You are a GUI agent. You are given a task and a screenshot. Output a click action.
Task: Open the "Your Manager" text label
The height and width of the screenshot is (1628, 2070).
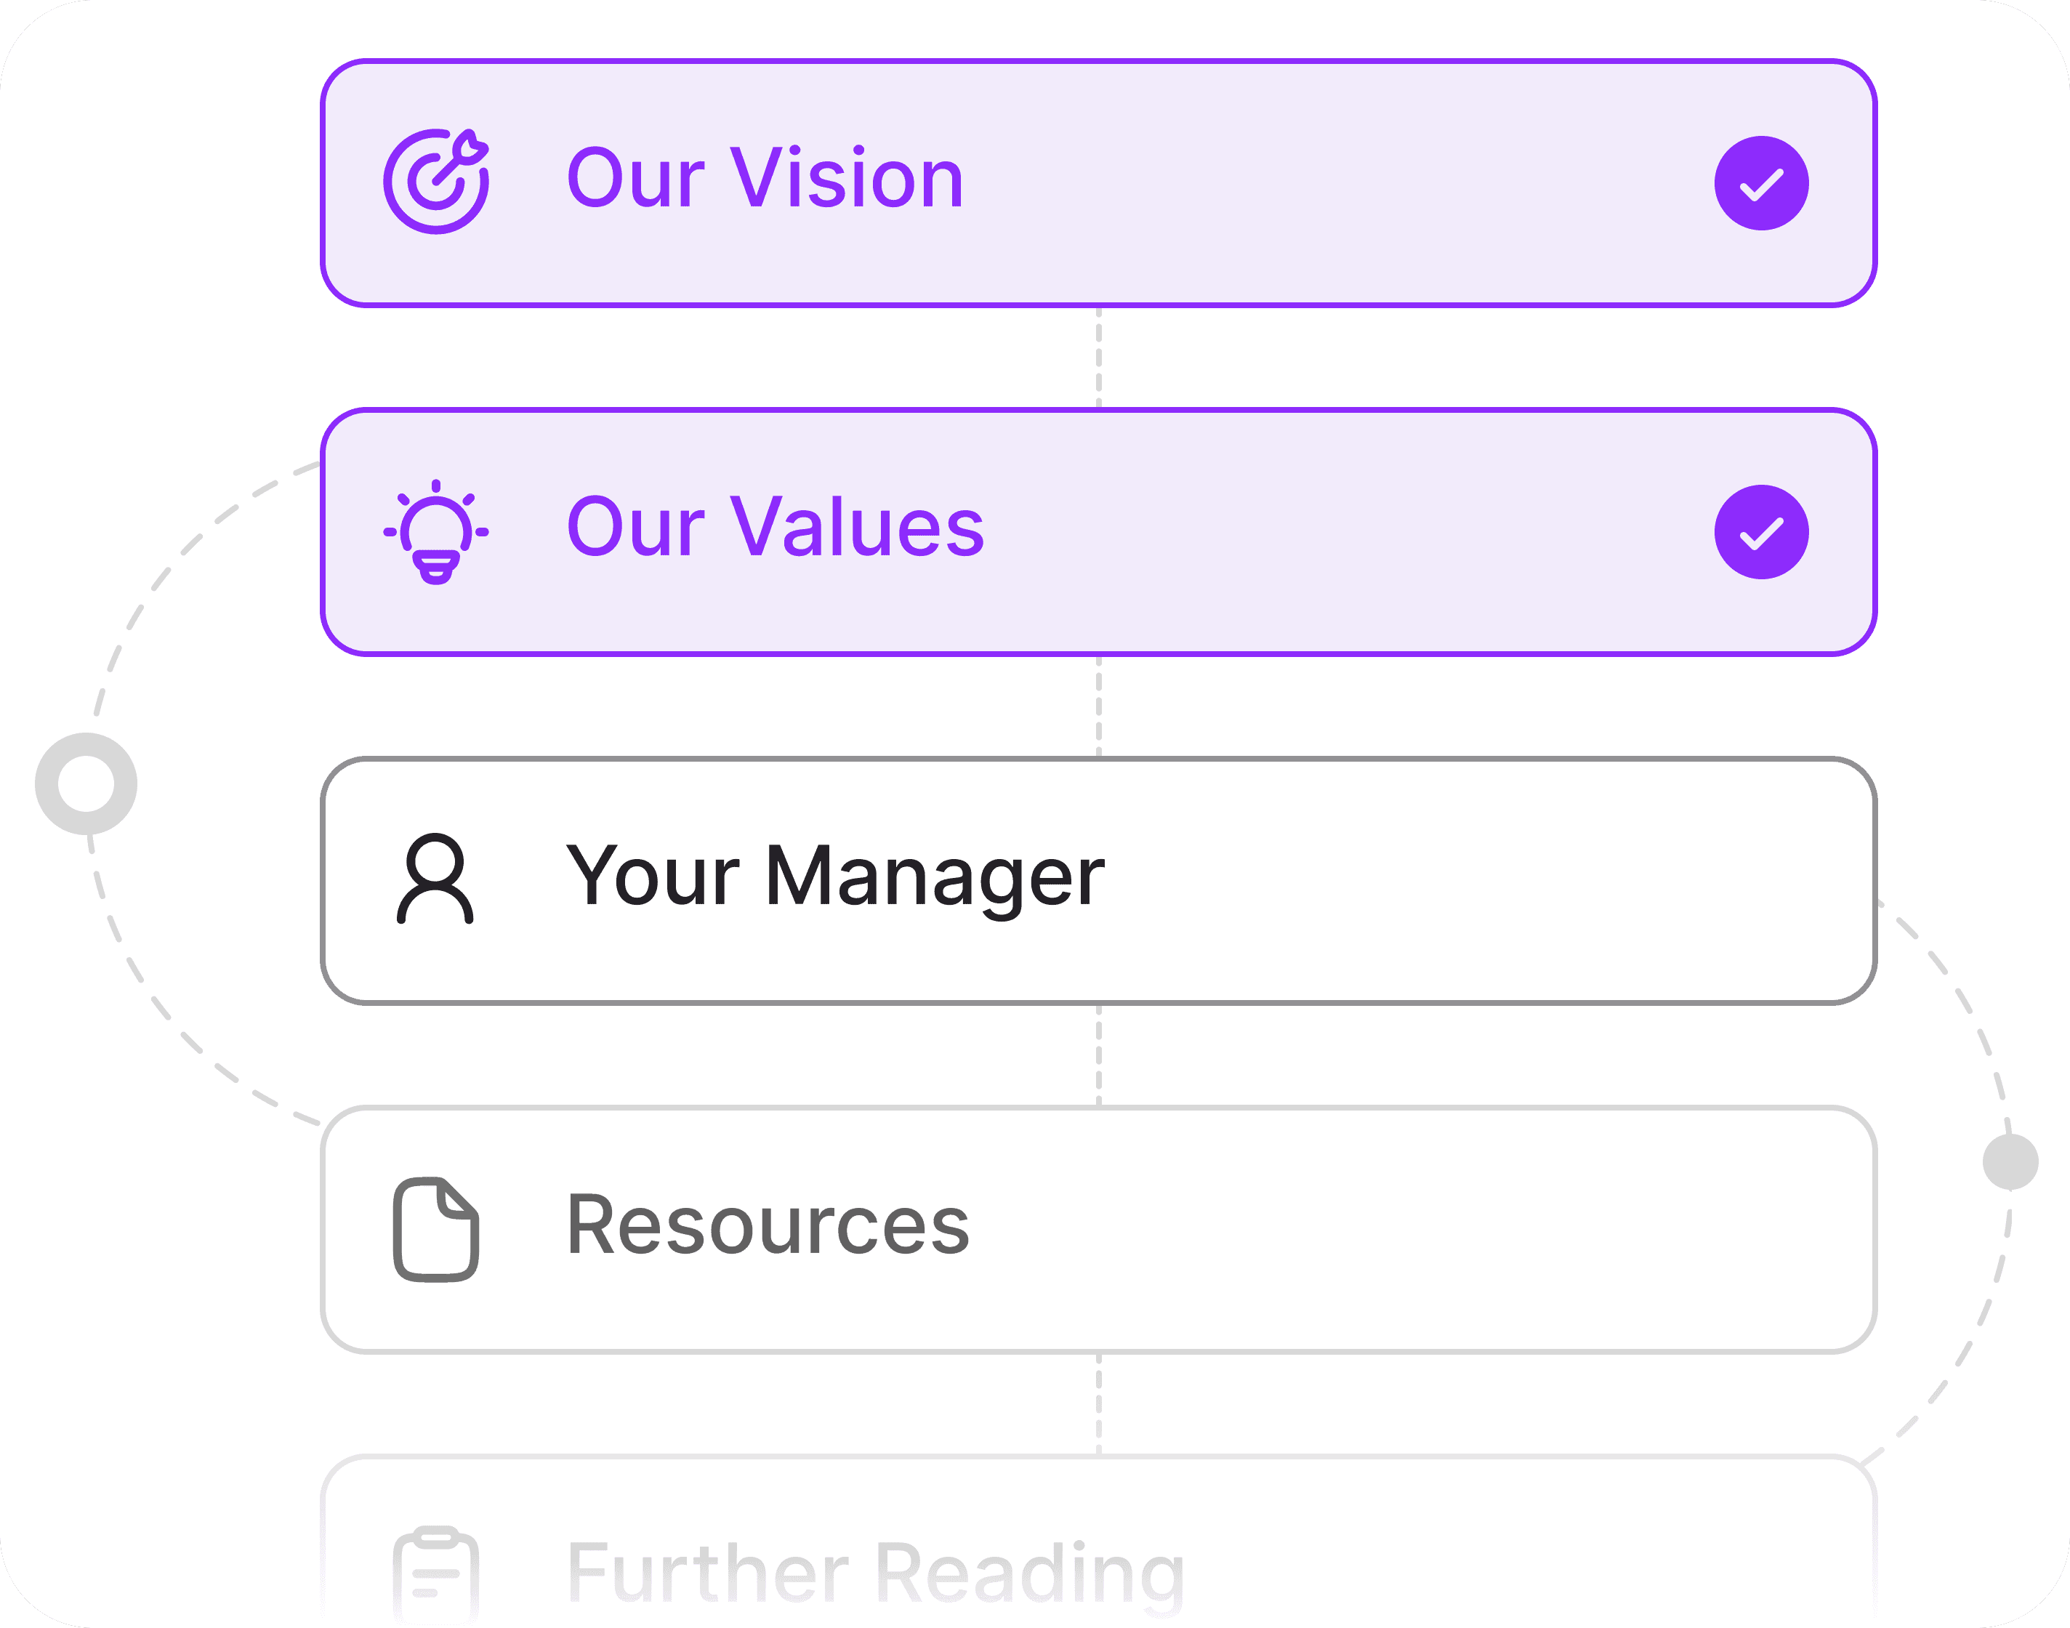(x=835, y=876)
